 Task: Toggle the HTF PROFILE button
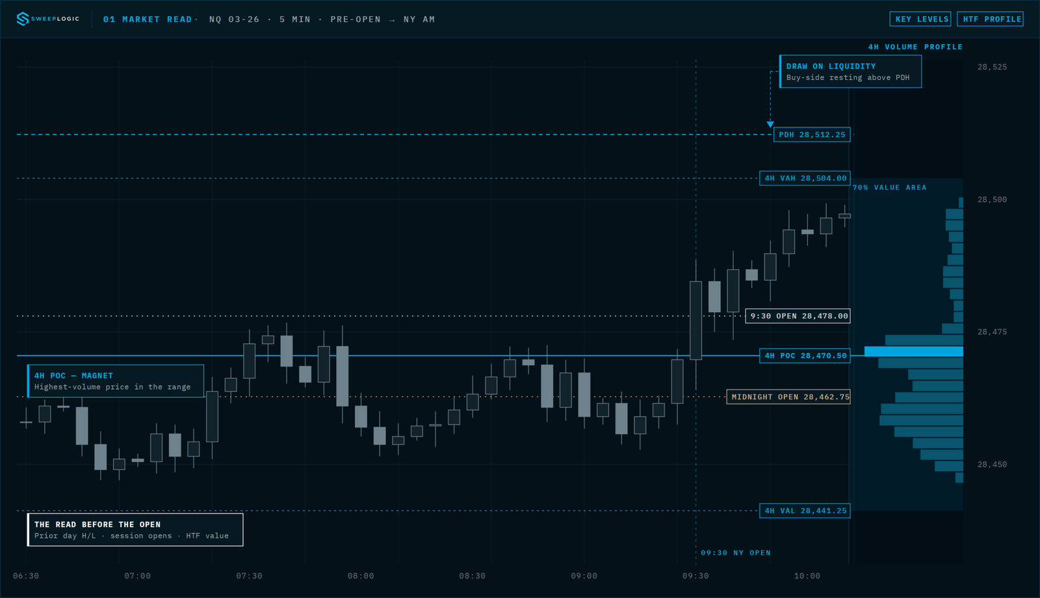click(991, 19)
